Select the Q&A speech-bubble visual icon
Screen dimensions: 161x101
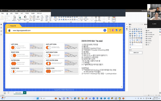[x=139, y=40]
